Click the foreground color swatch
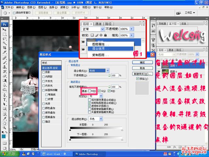This screenshot has height=157, width=209. click(x=4, y=136)
